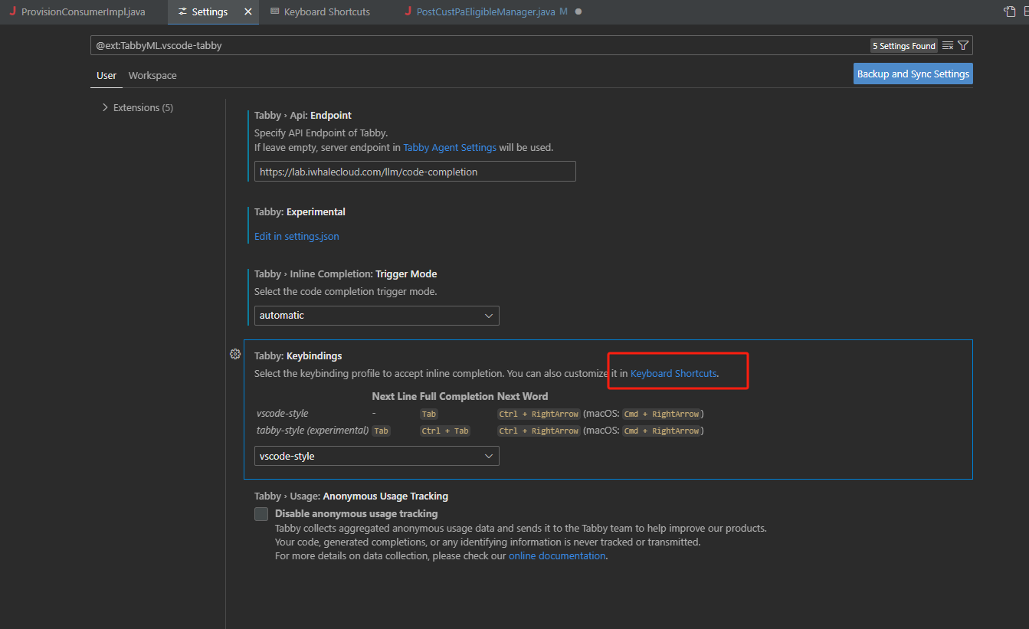
Task: Open gear menu beside Tabby Keybindings setting
Action: coord(235,354)
